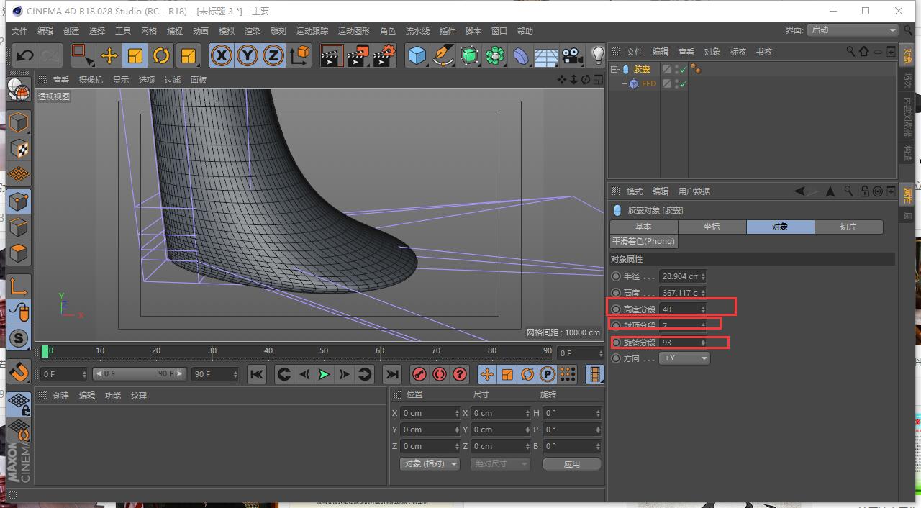Toggle Z axis lock
The image size is (921, 508).
pyautogui.click(x=273, y=55)
